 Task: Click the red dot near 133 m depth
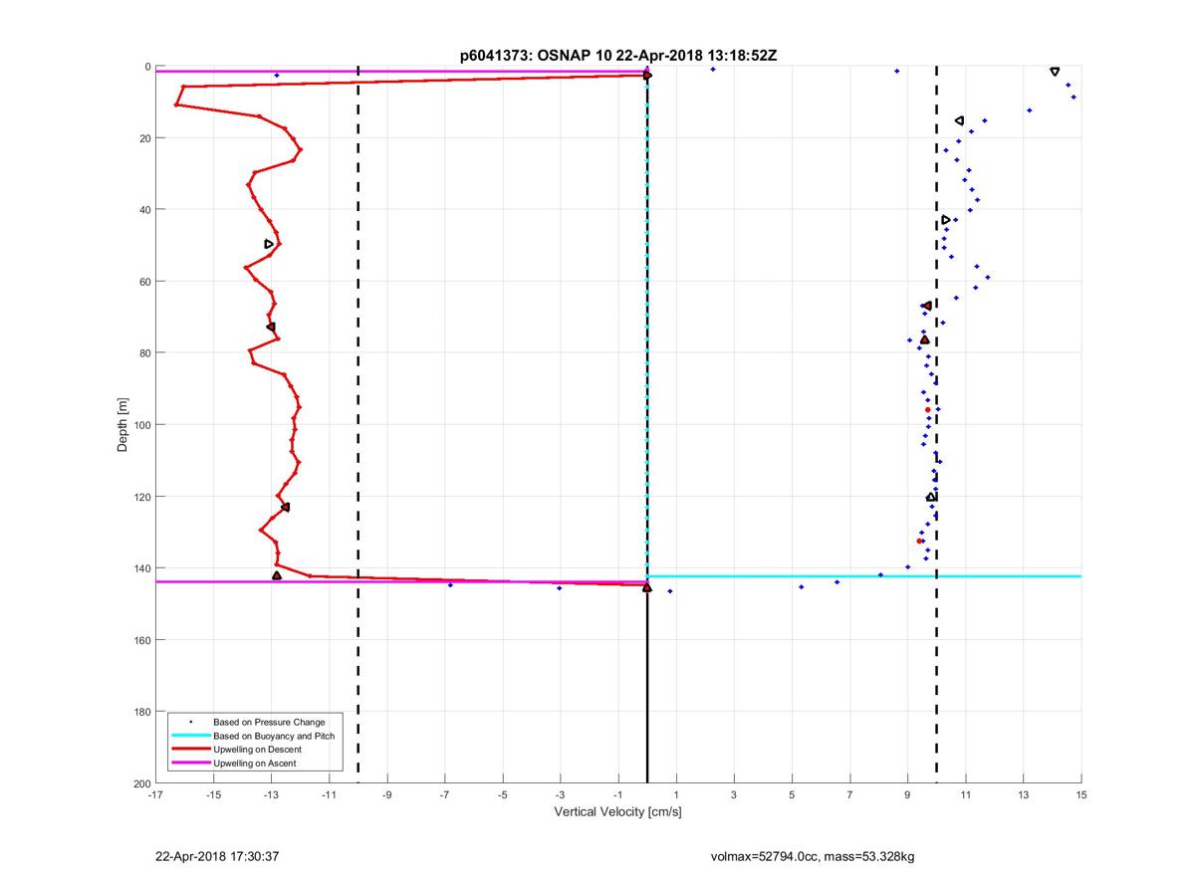coord(919,541)
